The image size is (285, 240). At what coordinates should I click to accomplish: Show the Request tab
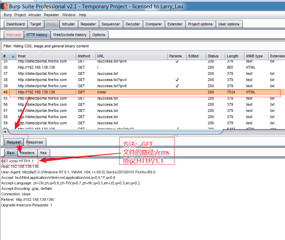click(14, 142)
